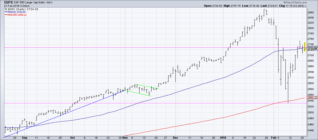
Task: Click the 27 date label before Dec
Action: point(166,138)
